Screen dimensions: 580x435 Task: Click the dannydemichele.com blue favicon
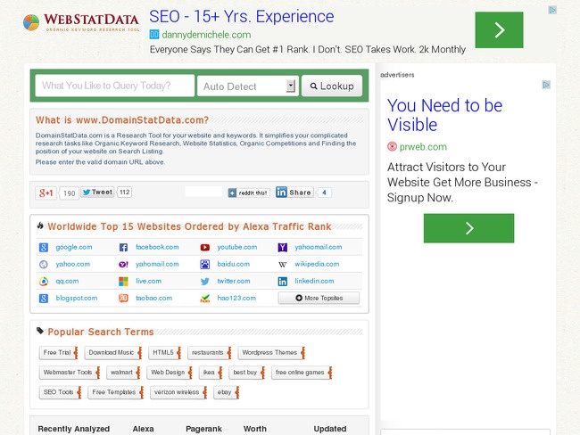(x=154, y=35)
